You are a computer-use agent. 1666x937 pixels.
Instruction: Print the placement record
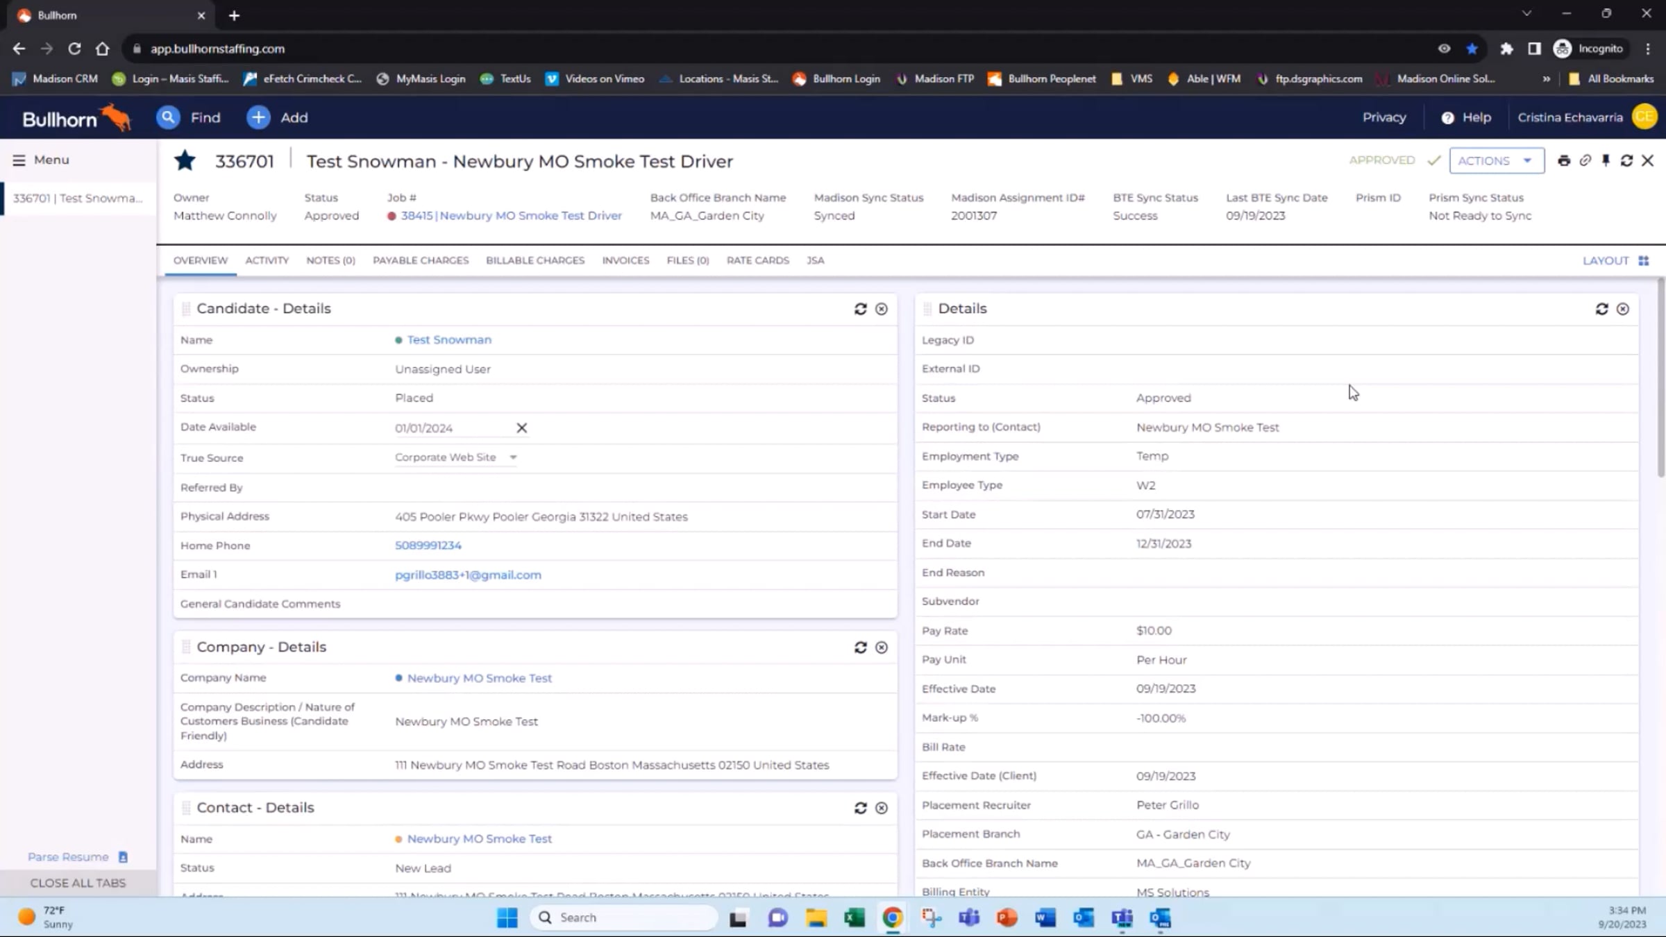point(1564,160)
